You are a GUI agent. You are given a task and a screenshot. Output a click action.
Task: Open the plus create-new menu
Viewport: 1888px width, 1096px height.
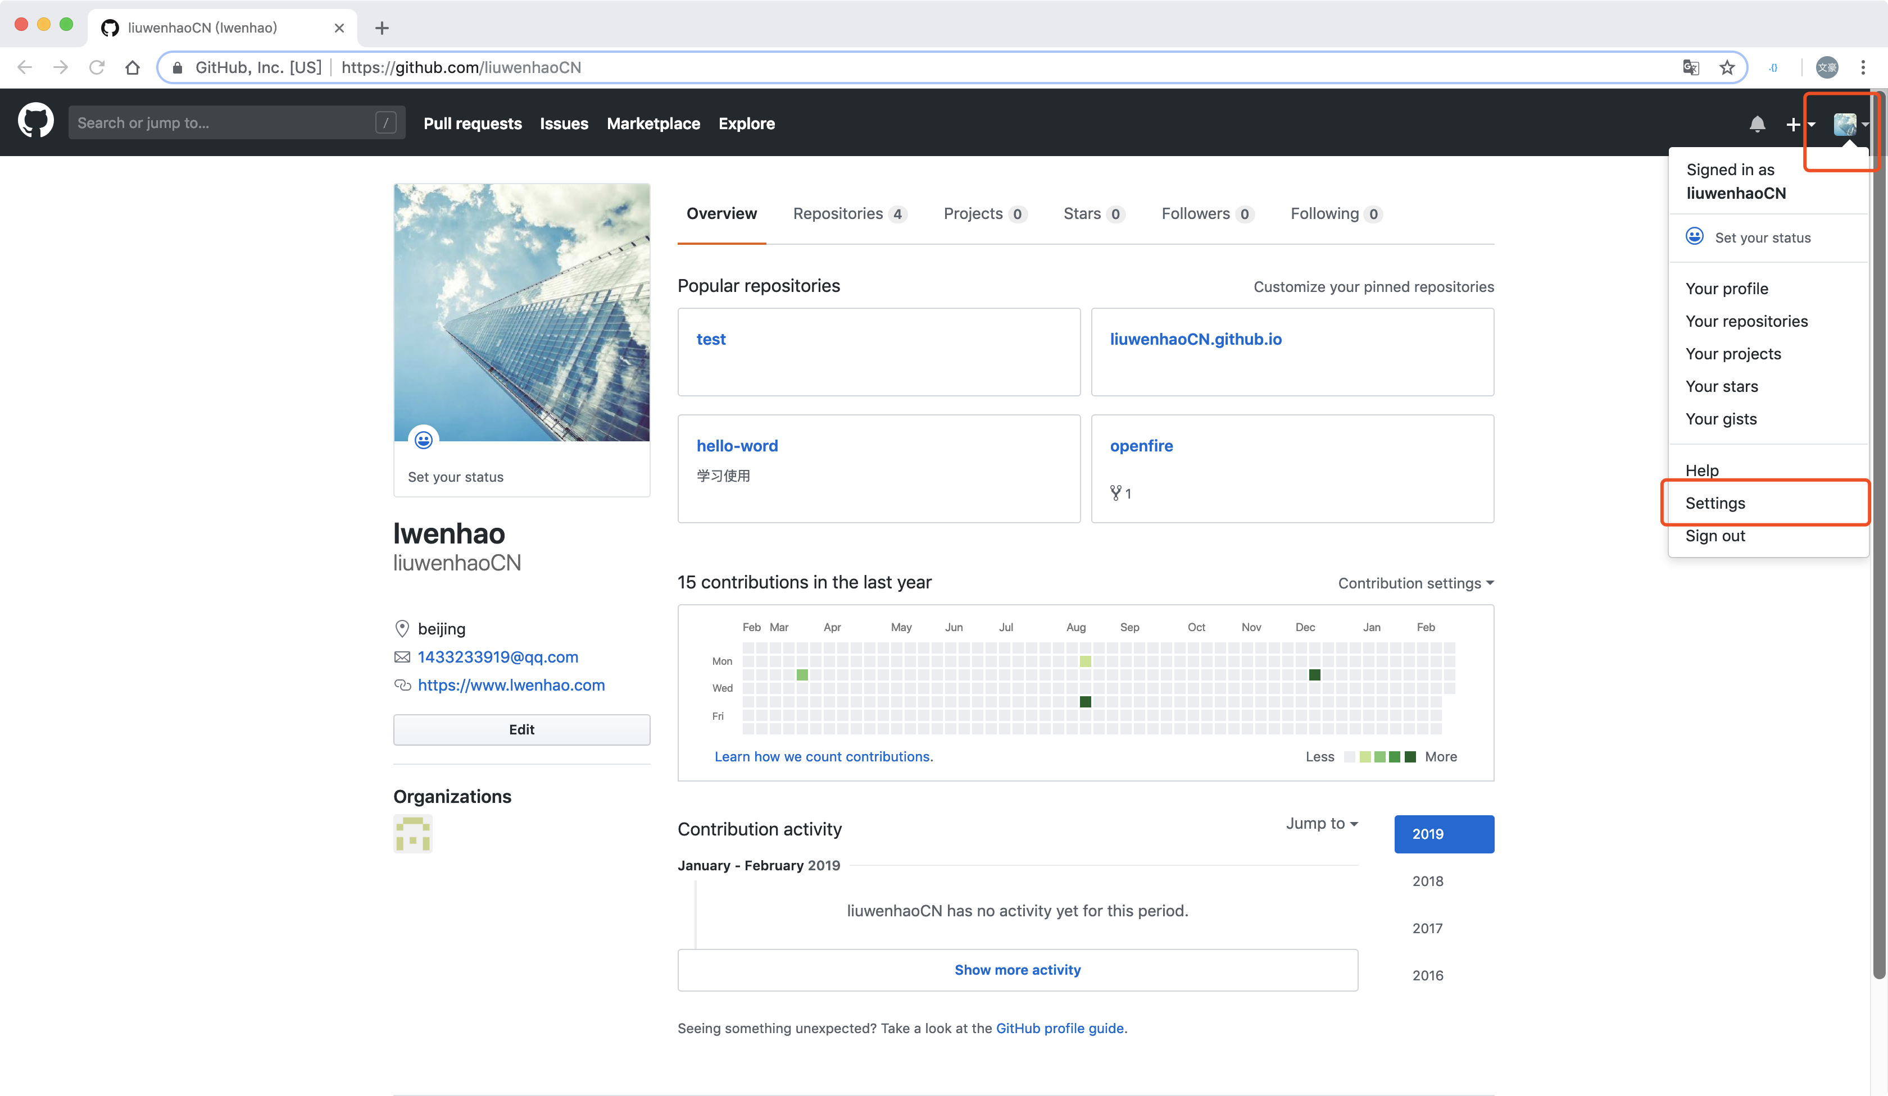coord(1800,124)
